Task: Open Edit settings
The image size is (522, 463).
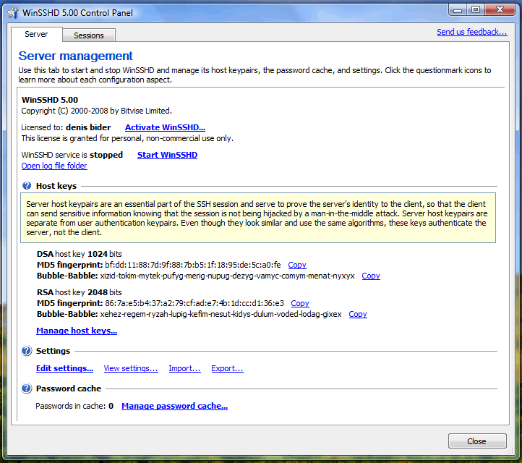Action: (64, 368)
